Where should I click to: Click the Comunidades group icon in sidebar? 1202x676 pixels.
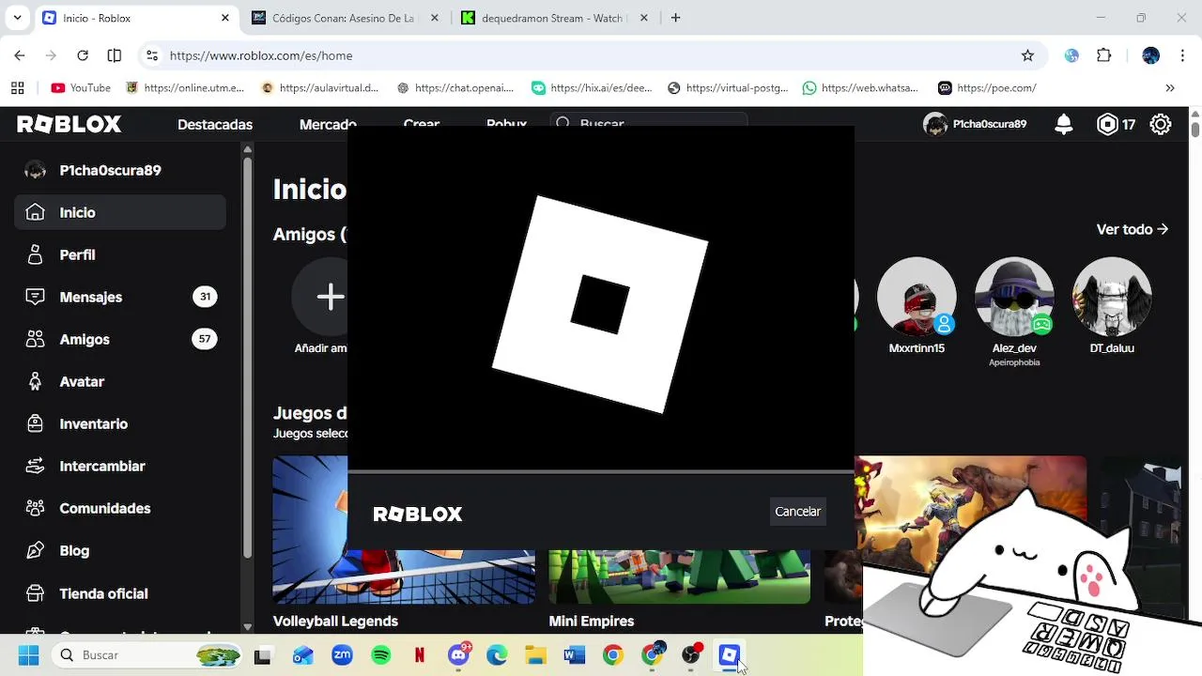[x=35, y=509]
